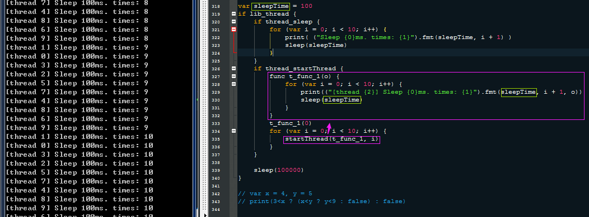589x217 pixels.
Task: Click the for statement on line 321
Action: point(328,30)
